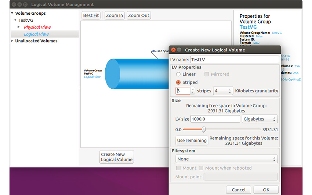Click the LV name text field
The width and height of the screenshot is (312, 195).
235,60
